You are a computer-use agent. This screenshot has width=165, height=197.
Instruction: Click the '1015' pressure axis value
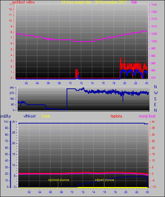[x=154, y=19]
